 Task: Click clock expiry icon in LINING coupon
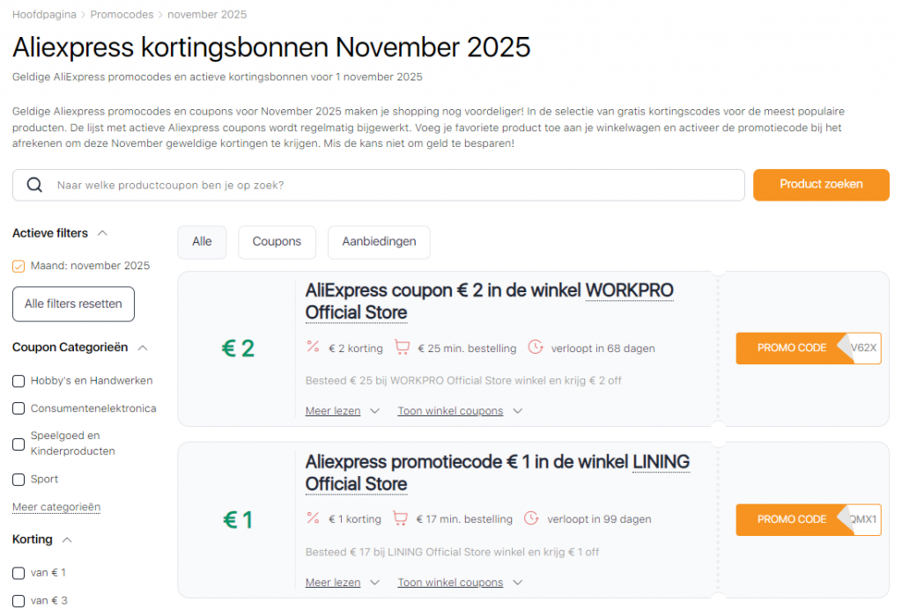[x=532, y=518]
